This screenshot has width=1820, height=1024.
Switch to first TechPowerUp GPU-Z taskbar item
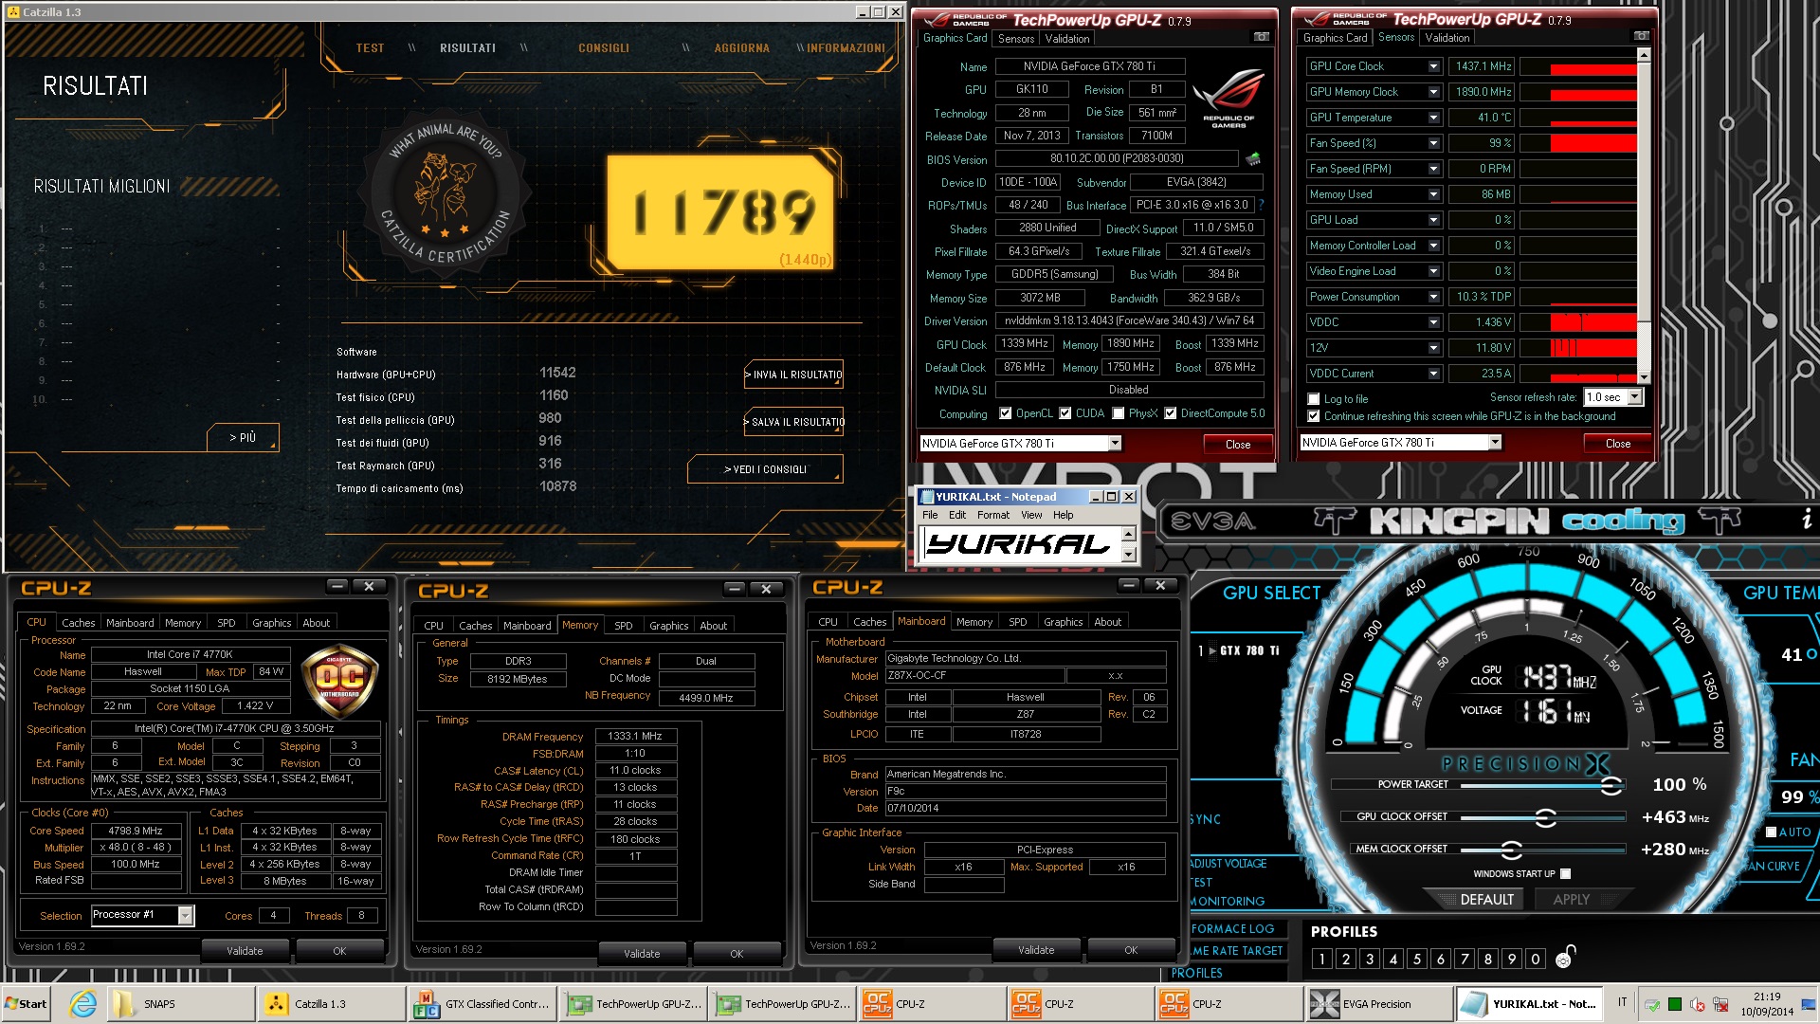[632, 1004]
